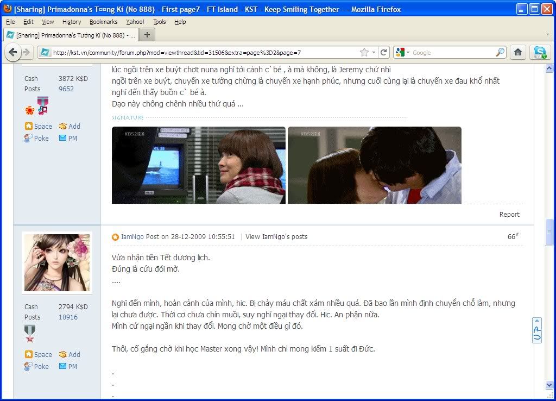Click the 2794 K$D cash value

(73, 307)
